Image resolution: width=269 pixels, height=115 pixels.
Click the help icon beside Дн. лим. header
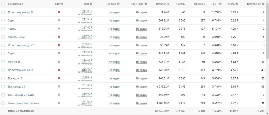(118, 4)
